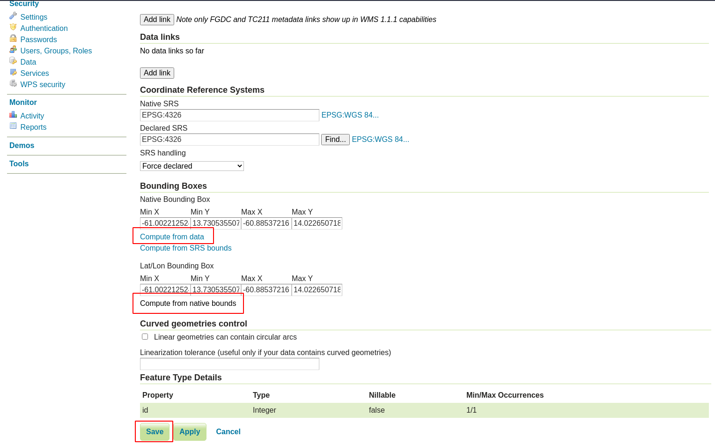Click the metadata Add link button
Screen dimensions: 715x445
point(157,20)
